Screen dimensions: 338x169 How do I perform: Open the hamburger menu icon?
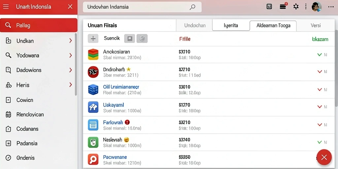6,7
